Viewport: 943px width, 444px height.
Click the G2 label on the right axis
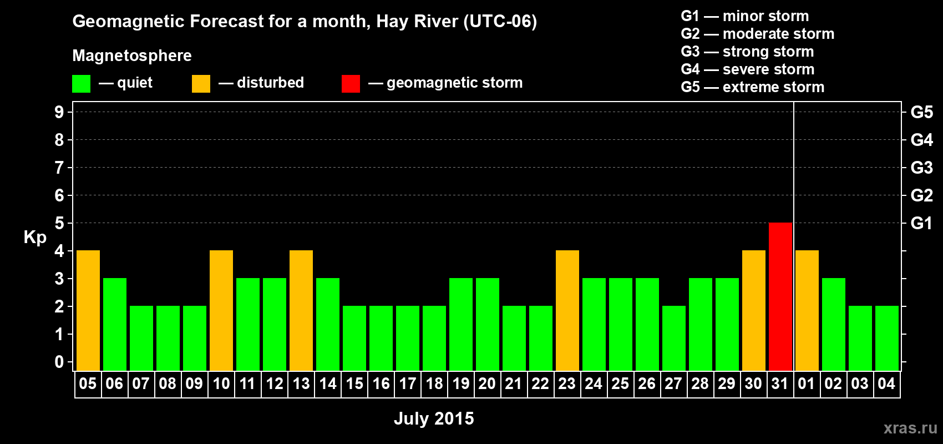921,195
